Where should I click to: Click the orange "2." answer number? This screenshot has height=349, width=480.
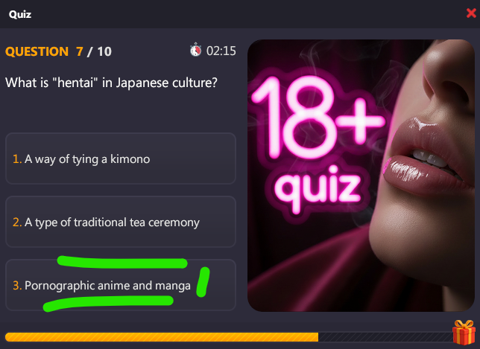coord(17,222)
